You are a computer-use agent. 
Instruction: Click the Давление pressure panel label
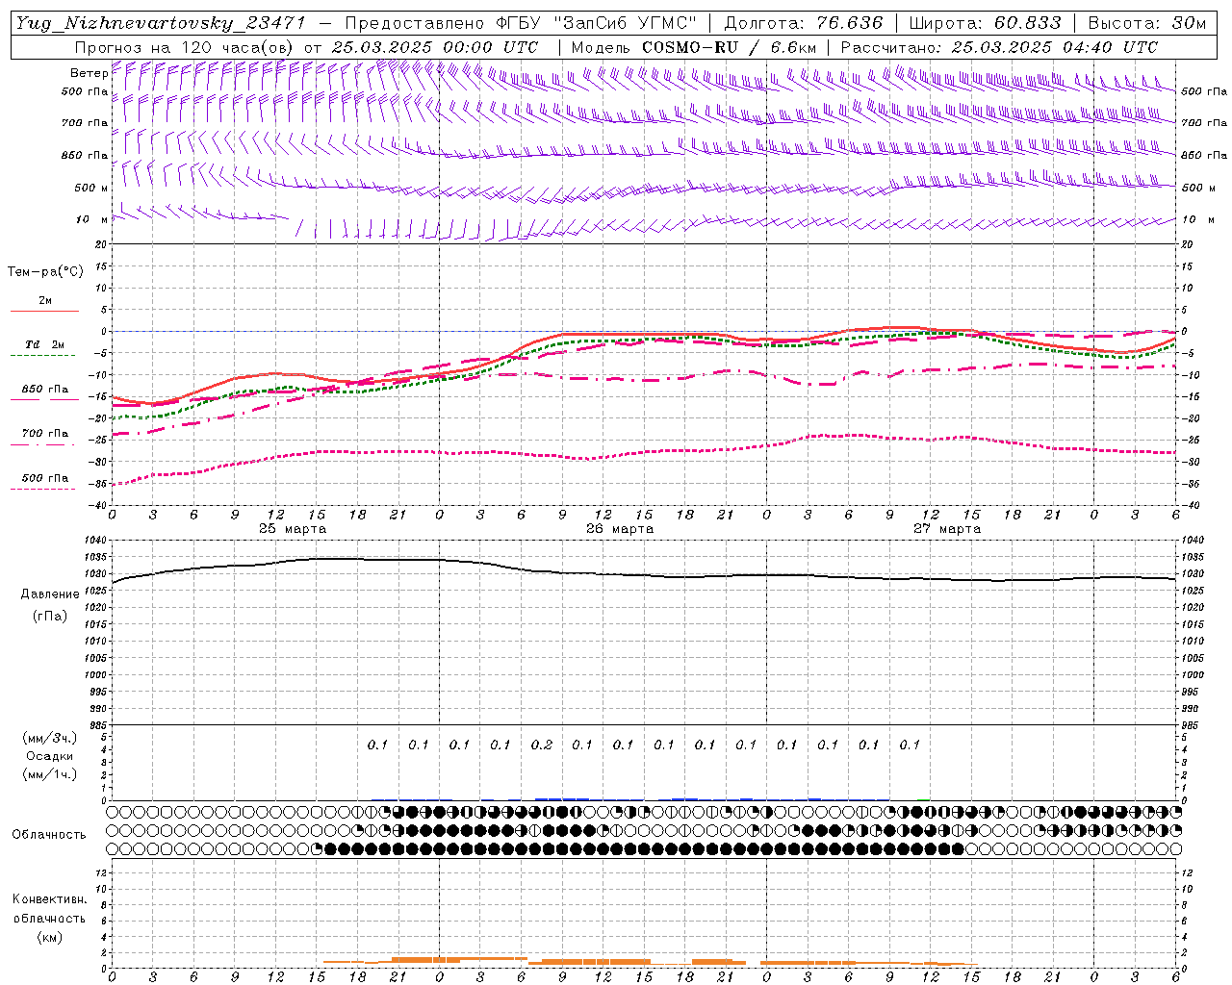point(50,594)
